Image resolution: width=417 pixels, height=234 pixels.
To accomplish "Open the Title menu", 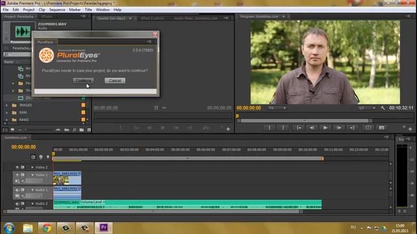I will tap(89, 10).
